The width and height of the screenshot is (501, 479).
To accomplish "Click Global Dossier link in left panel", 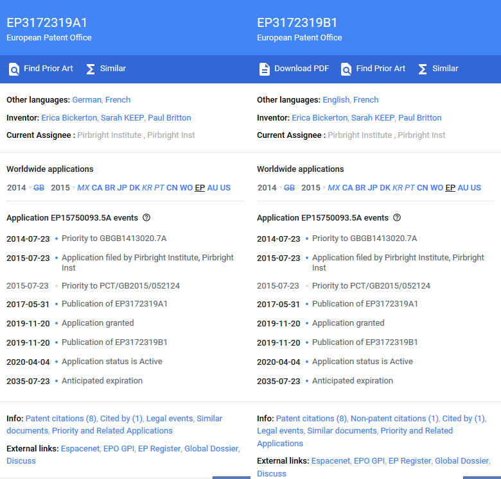I will [x=211, y=449].
